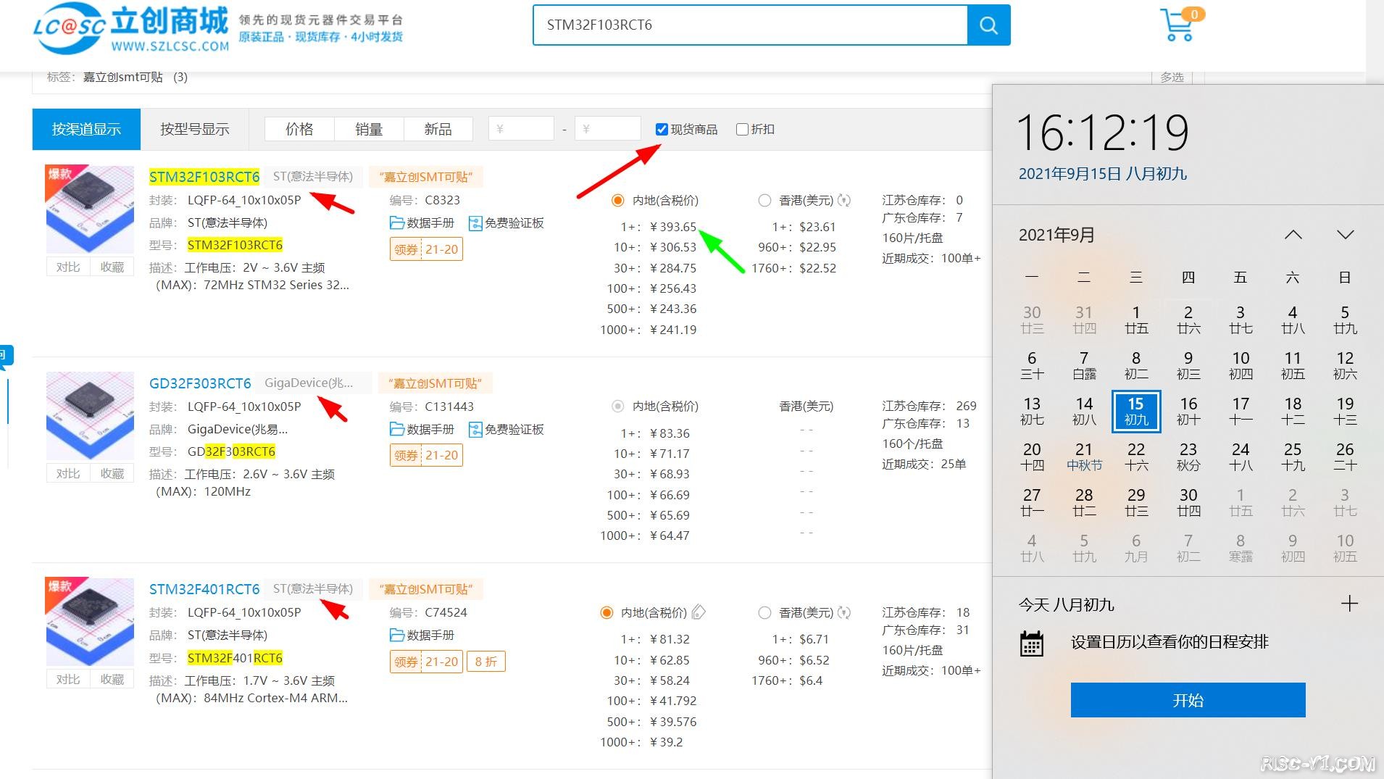Click currency icon next to Hong Kong price for C8323

[x=844, y=200]
